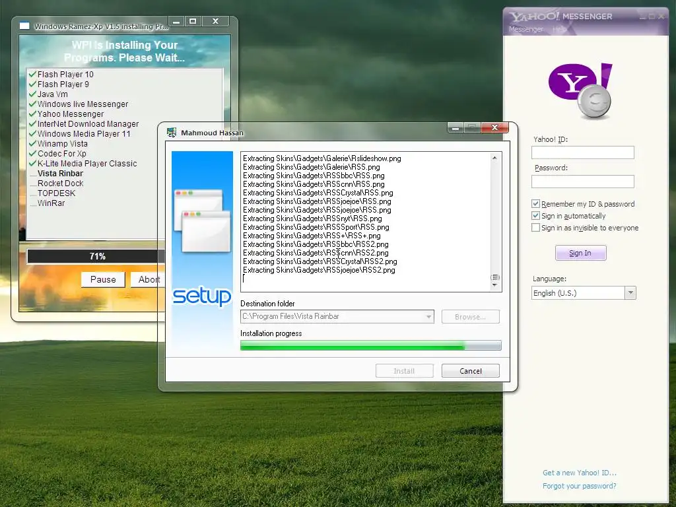The height and width of the screenshot is (507, 676).
Task: Click green checkmark beside Java Vm
Action: pos(32,94)
